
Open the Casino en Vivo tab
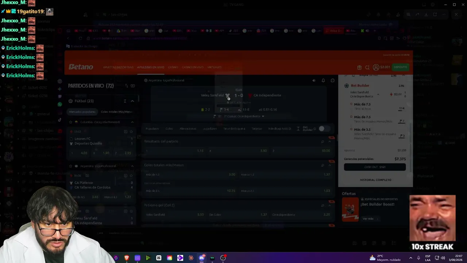coord(193,67)
